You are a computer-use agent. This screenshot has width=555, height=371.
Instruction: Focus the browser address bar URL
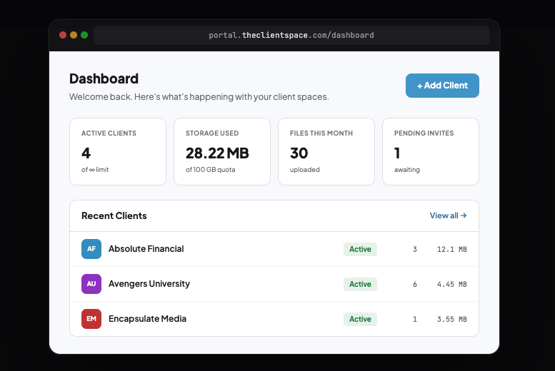(291, 35)
